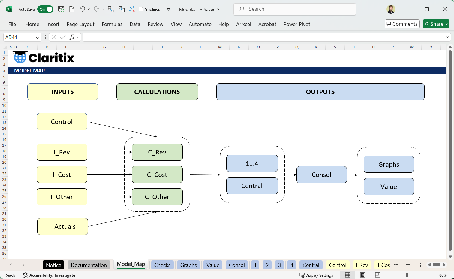Screen dimensions: 454x279
Task: Click the Select All corner of grid
Action: pos(5,47)
